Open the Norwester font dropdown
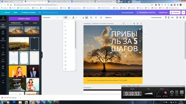Image resolution: width=186 pixels, height=104 pixels. coord(51,17)
